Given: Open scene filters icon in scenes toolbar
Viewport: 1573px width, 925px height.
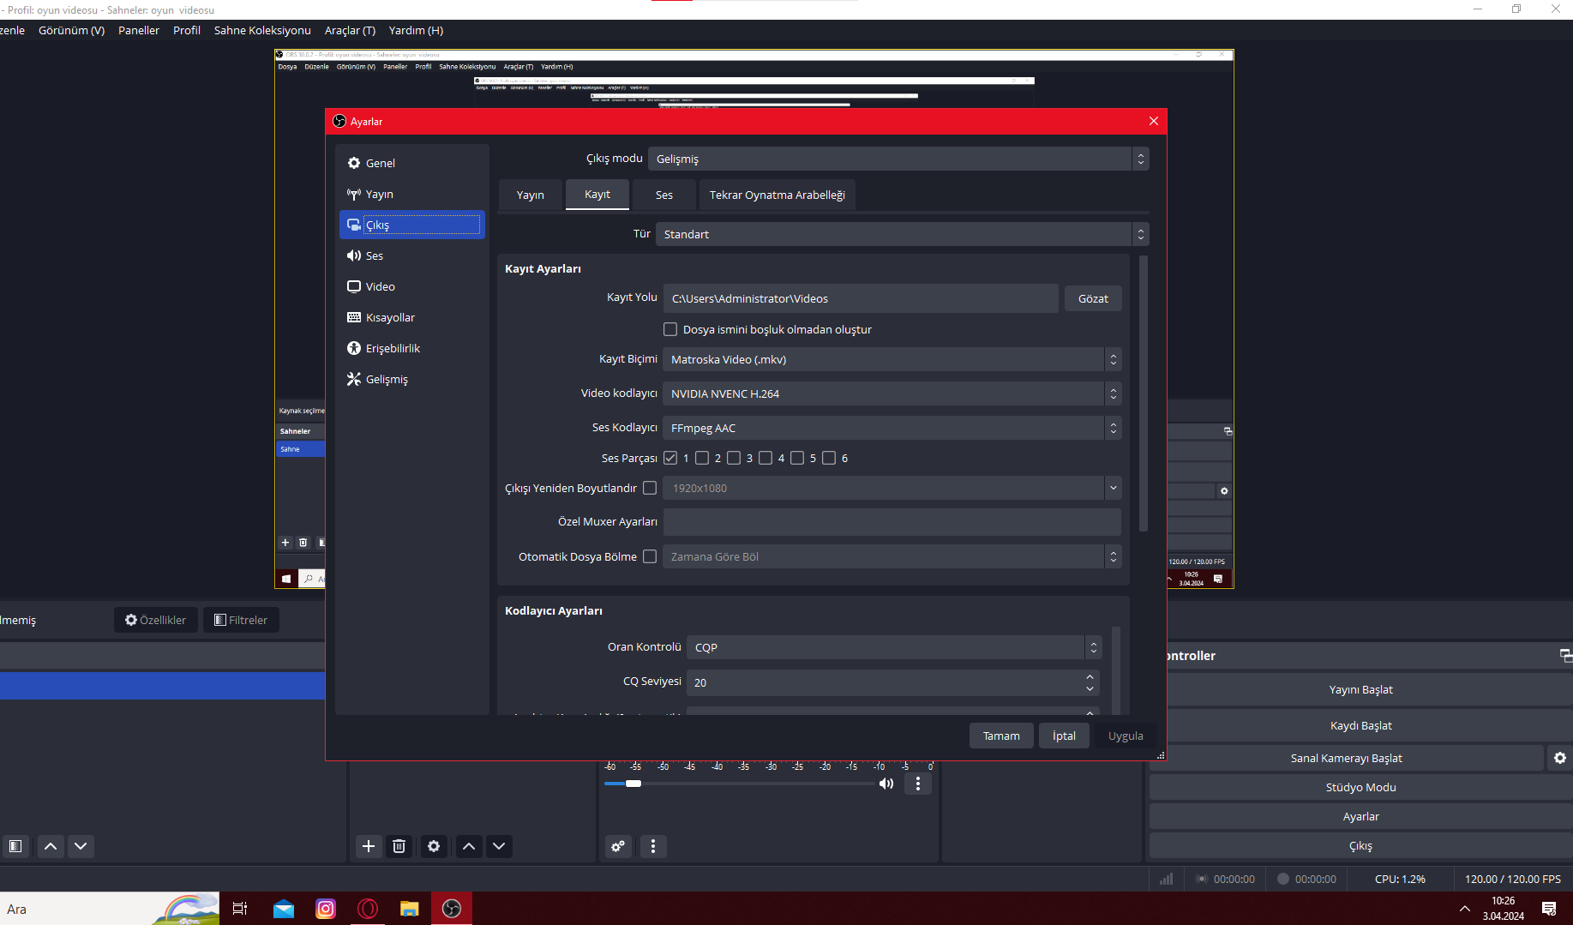Looking at the screenshot, I should point(15,846).
